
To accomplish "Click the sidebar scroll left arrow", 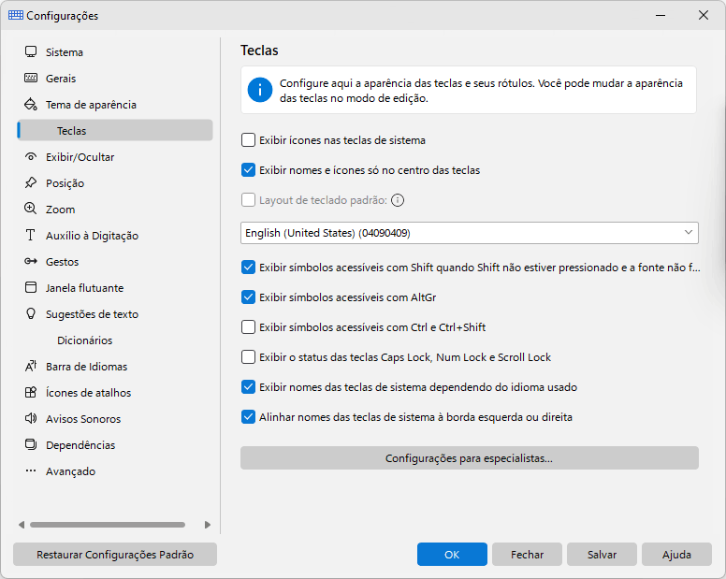I will (22, 525).
